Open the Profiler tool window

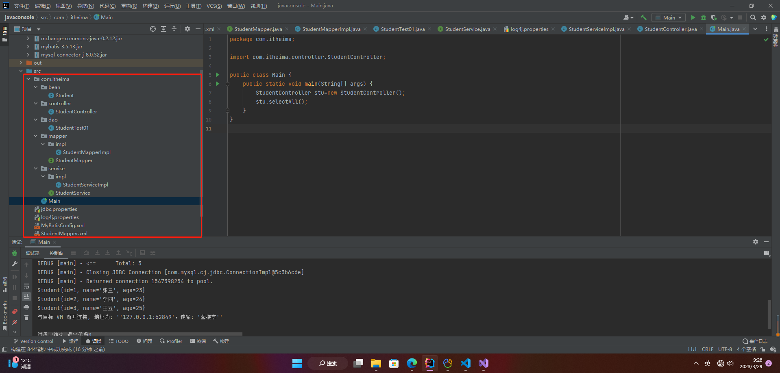point(171,341)
